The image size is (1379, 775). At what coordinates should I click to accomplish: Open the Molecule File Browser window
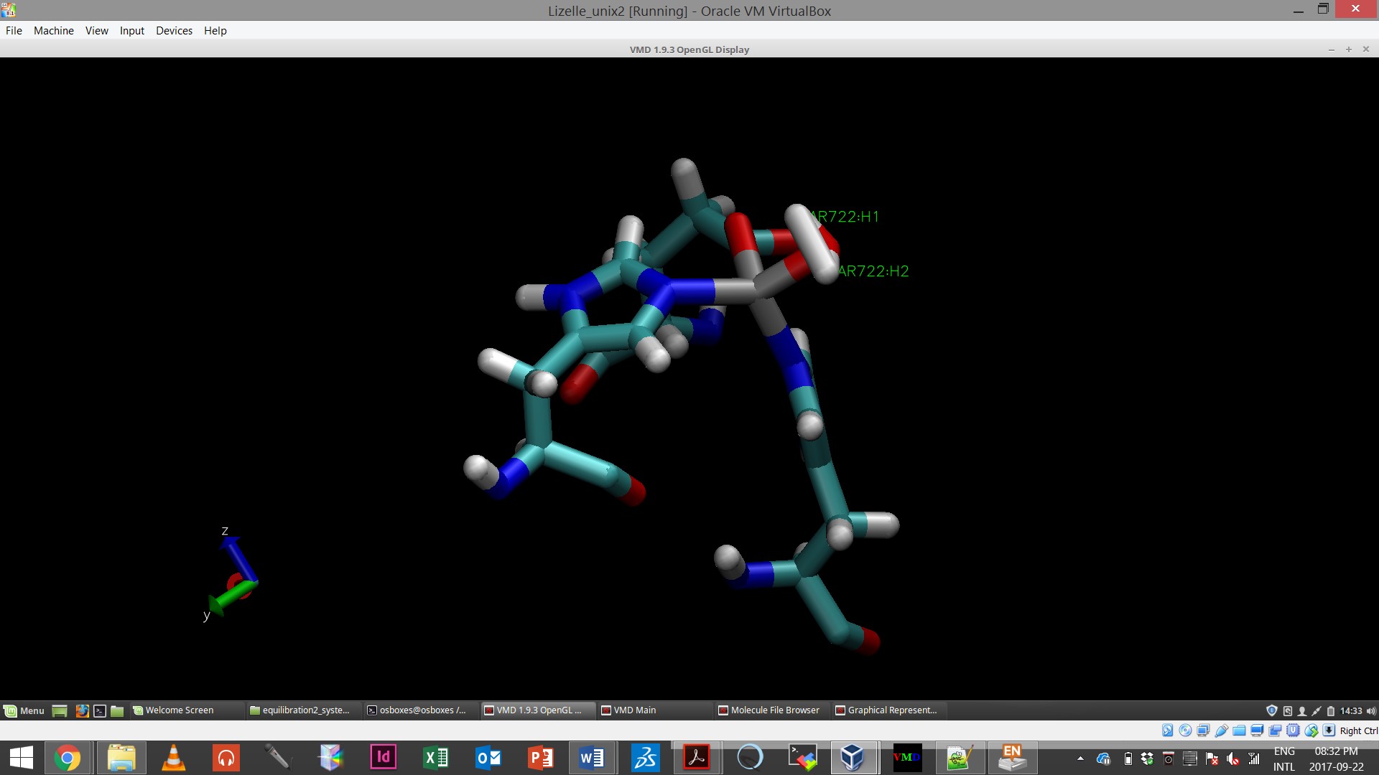click(x=774, y=710)
